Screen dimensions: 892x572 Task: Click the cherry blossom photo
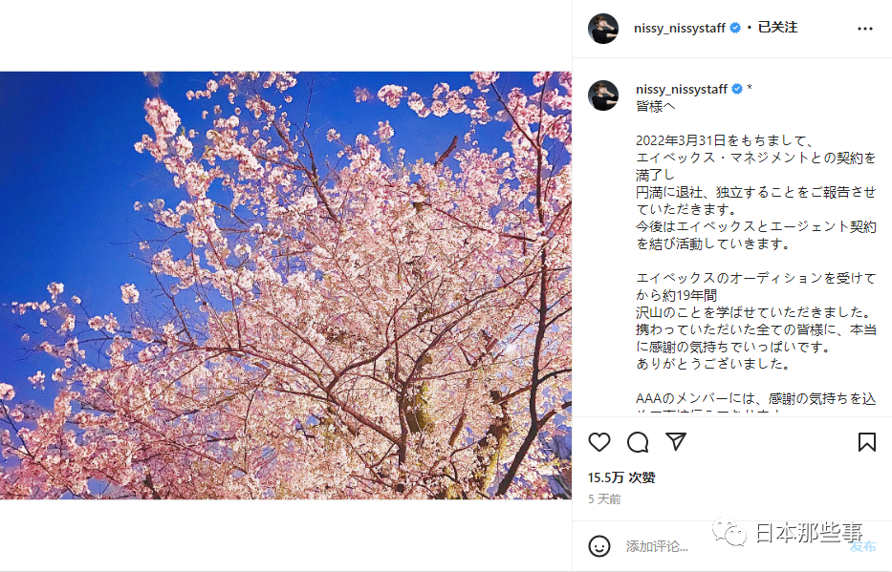click(x=286, y=286)
